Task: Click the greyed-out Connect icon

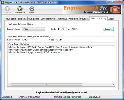Action: point(7,9)
